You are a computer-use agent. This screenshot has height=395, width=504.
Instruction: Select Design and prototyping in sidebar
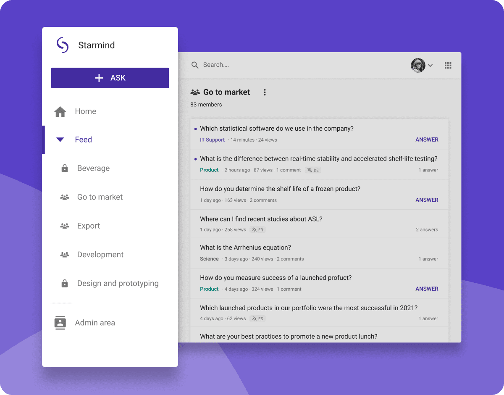pos(118,284)
